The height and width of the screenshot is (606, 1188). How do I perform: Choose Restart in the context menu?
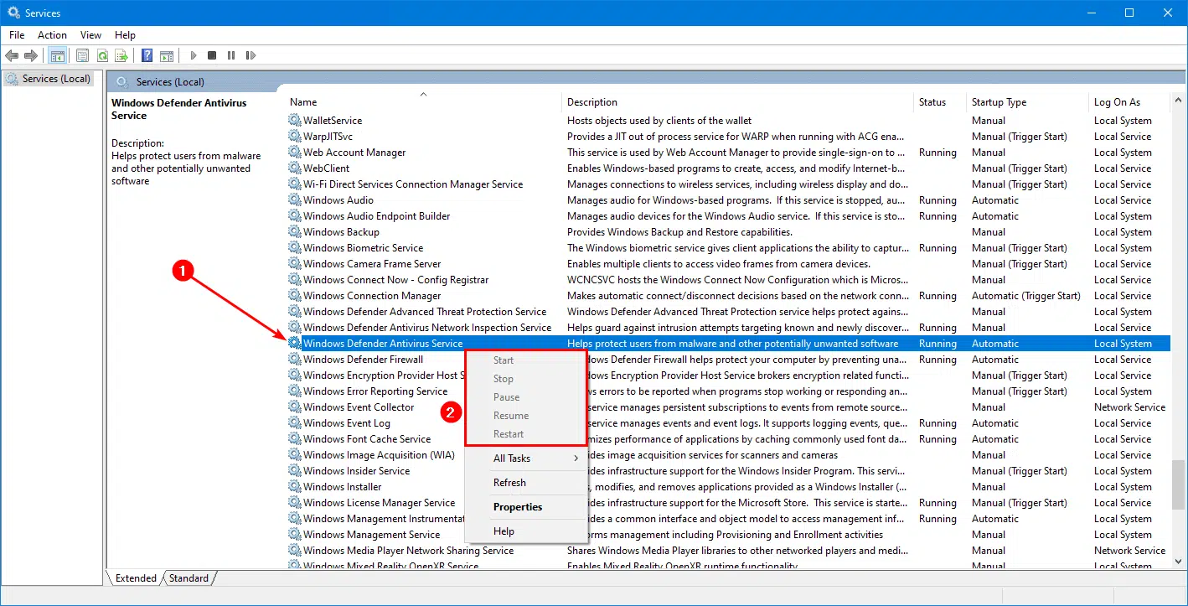(x=526, y=434)
